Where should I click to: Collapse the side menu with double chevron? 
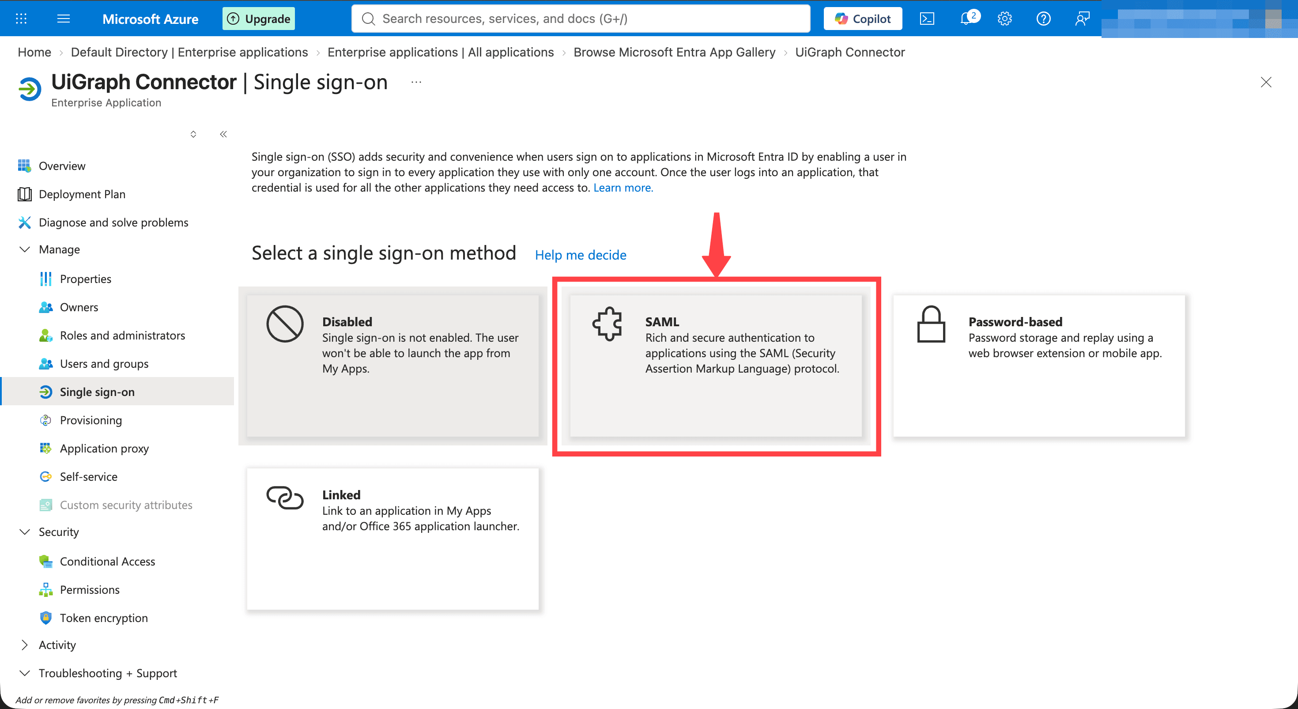click(223, 134)
